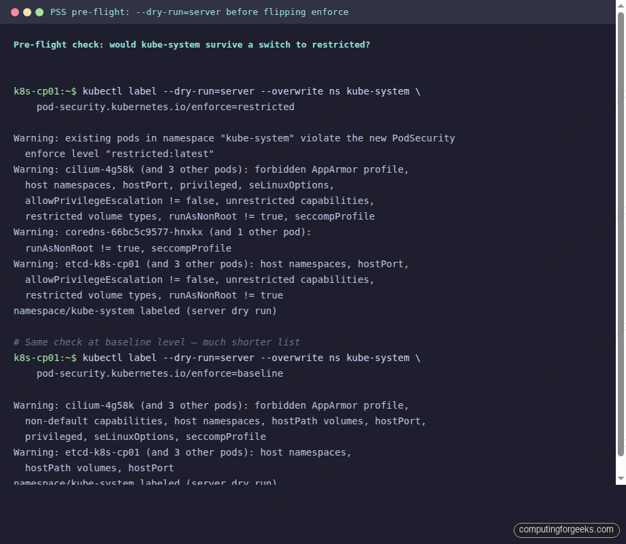Click the red close dot in title bar
The image size is (626, 544).
click(15, 12)
